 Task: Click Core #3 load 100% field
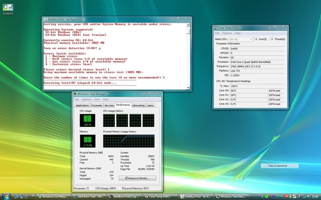pos(276,104)
